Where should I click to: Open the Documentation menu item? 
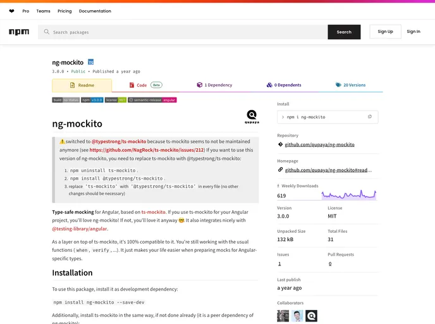click(95, 11)
